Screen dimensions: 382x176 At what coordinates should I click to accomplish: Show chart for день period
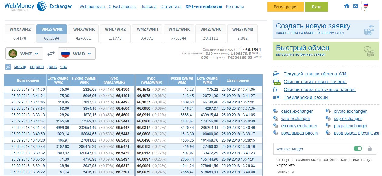click(52, 67)
